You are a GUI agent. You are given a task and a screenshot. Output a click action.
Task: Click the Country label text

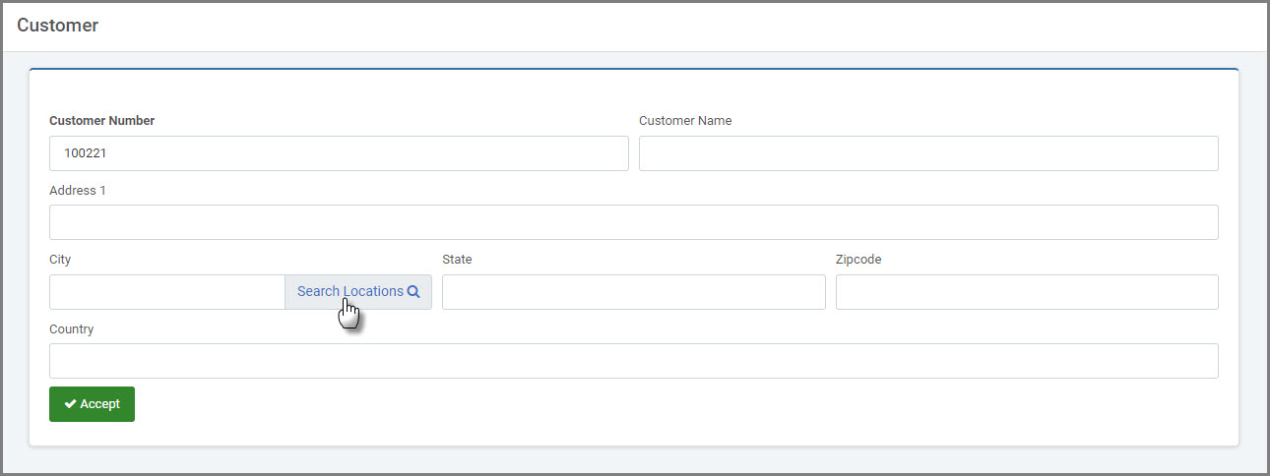click(x=72, y=328)
